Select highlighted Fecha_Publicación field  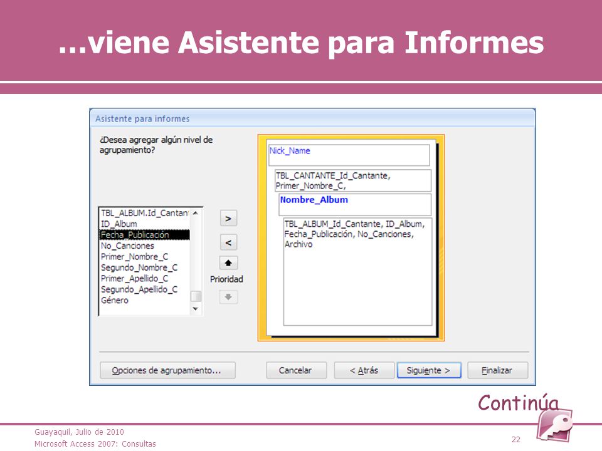click(144, 235)
